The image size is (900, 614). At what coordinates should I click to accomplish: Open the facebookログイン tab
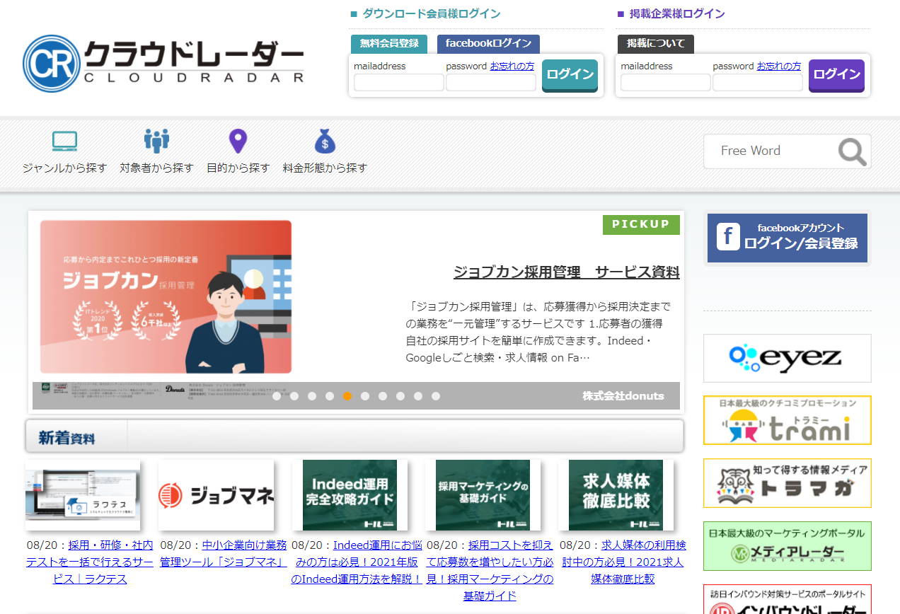click(488, 44)
